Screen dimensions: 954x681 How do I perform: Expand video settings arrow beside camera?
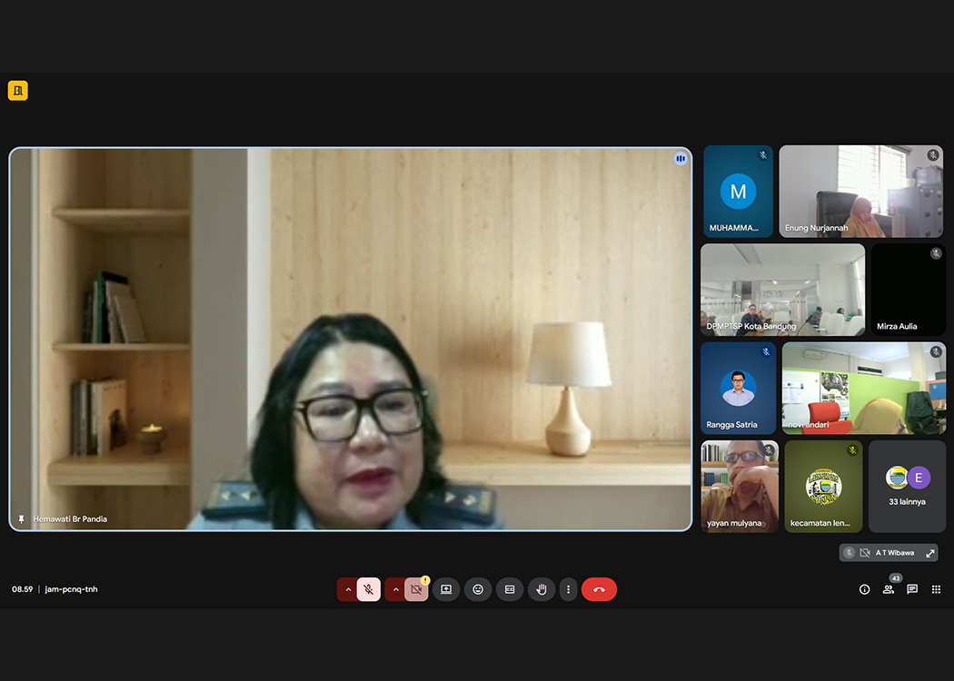coord(395,589)
